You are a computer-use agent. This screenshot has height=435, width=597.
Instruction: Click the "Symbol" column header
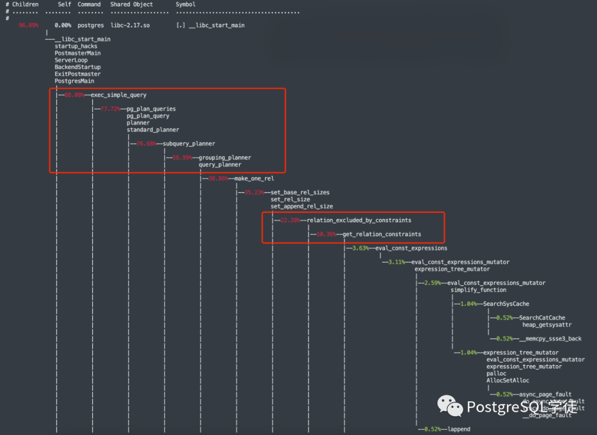[x=185, y=4]
